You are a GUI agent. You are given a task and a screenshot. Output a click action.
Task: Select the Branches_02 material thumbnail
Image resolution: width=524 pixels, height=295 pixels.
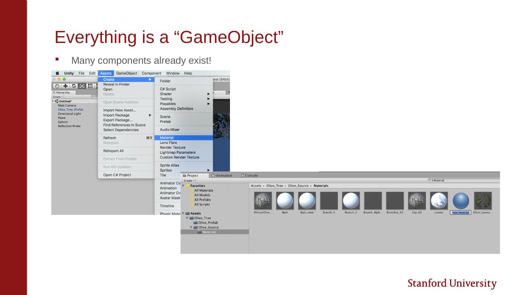click(x=395, y=201)
